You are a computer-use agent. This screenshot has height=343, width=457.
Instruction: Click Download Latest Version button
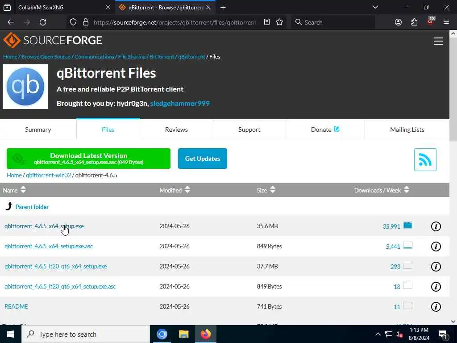pyautogui.click(x=89, y=159)
